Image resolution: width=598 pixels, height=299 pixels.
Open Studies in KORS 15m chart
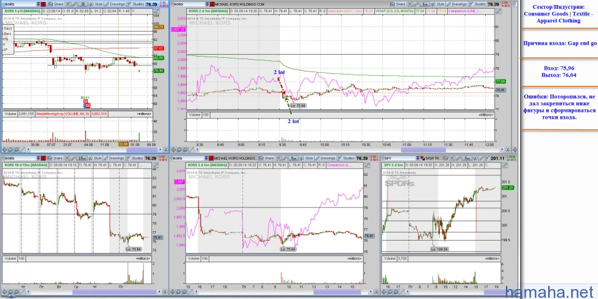click(135, 159)
